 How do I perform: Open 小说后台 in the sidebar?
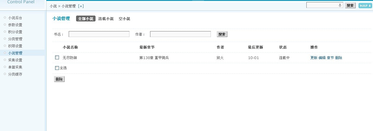tap(15, 18)
